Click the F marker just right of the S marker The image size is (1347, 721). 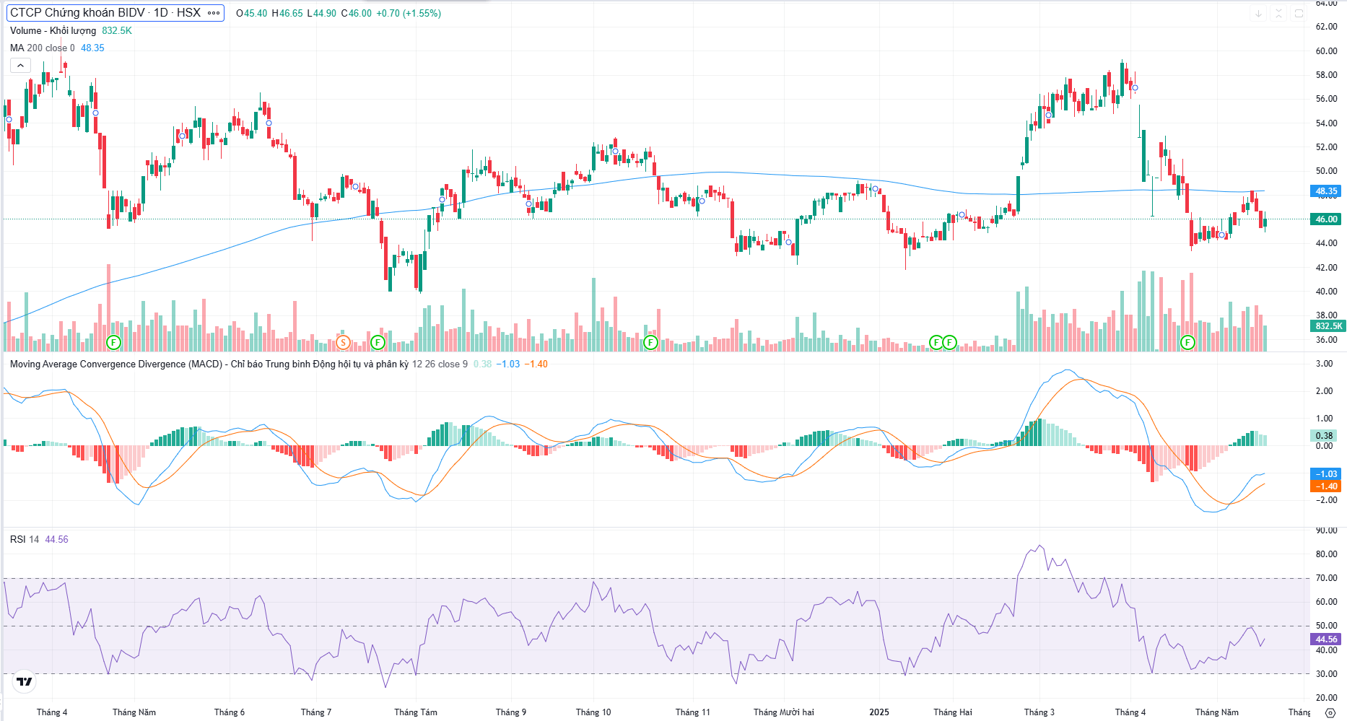[x=377, y=342]
